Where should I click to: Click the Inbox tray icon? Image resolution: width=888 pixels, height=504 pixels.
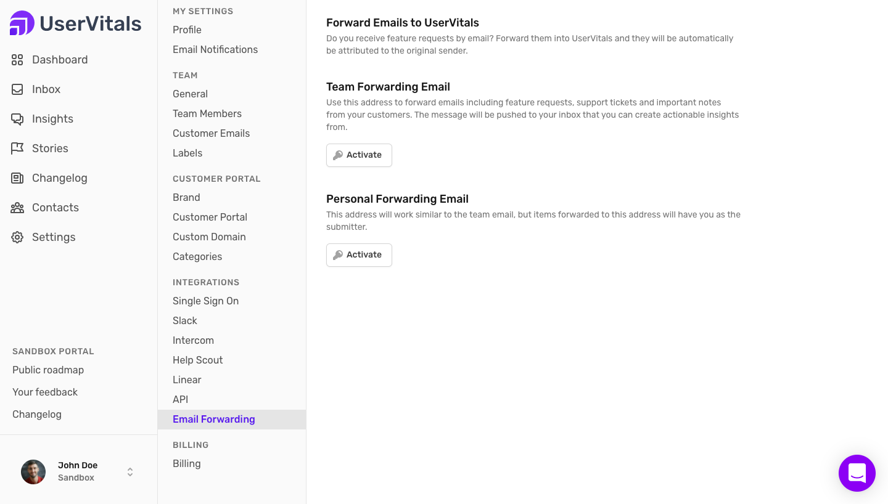click(x=17, y=89)
